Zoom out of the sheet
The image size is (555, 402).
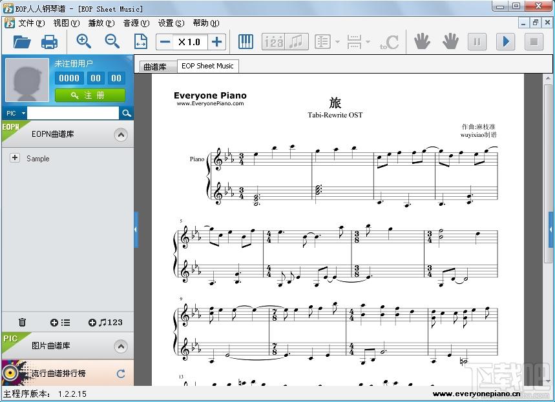pyautogui.click(x=112, y=42)
